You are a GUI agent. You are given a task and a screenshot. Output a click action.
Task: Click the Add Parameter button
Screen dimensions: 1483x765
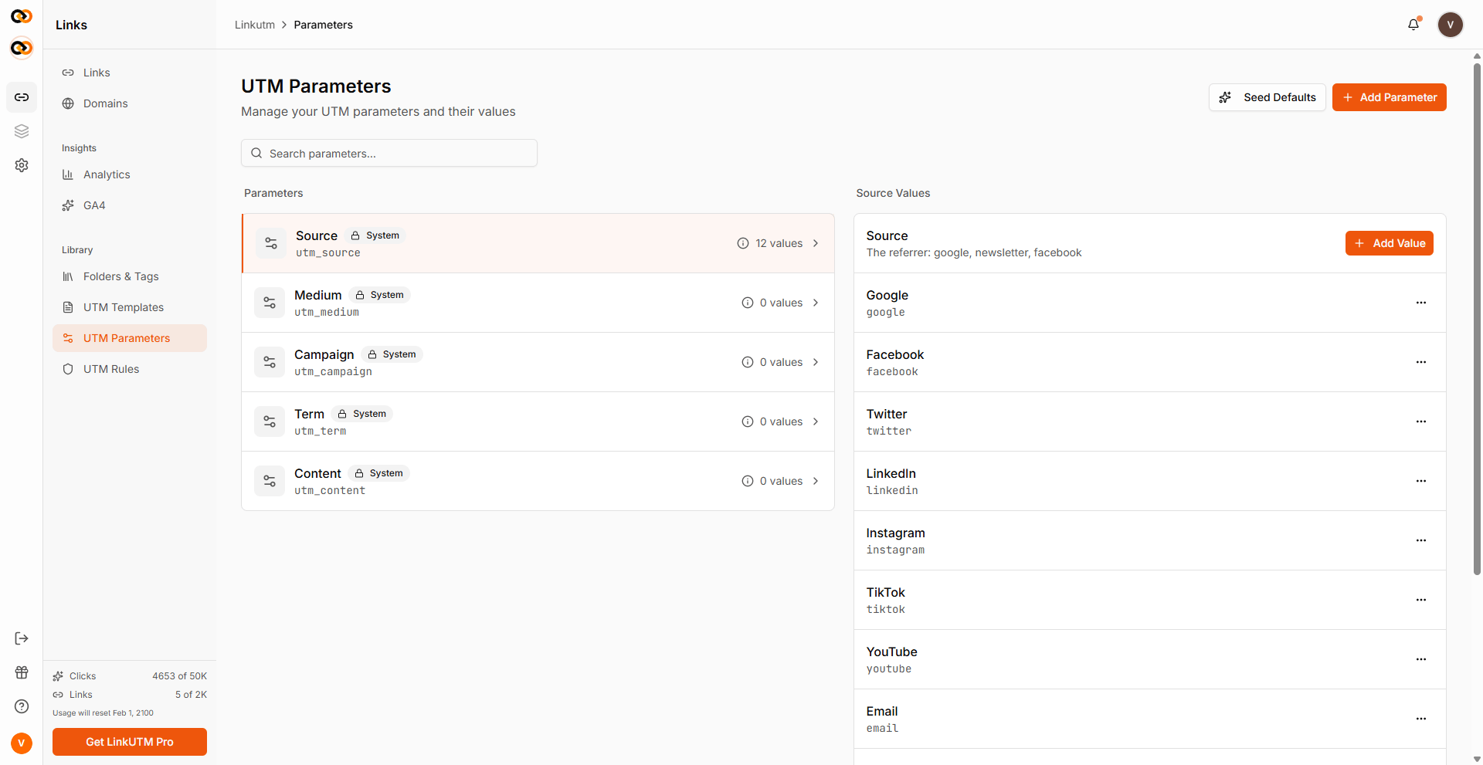pos(1389,97)
